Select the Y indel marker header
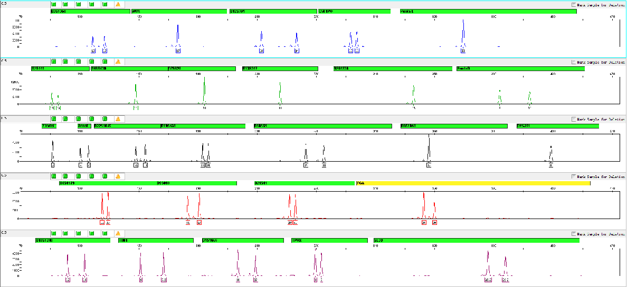The height and width of the screenshot is (287, 627). click(49, 126)
